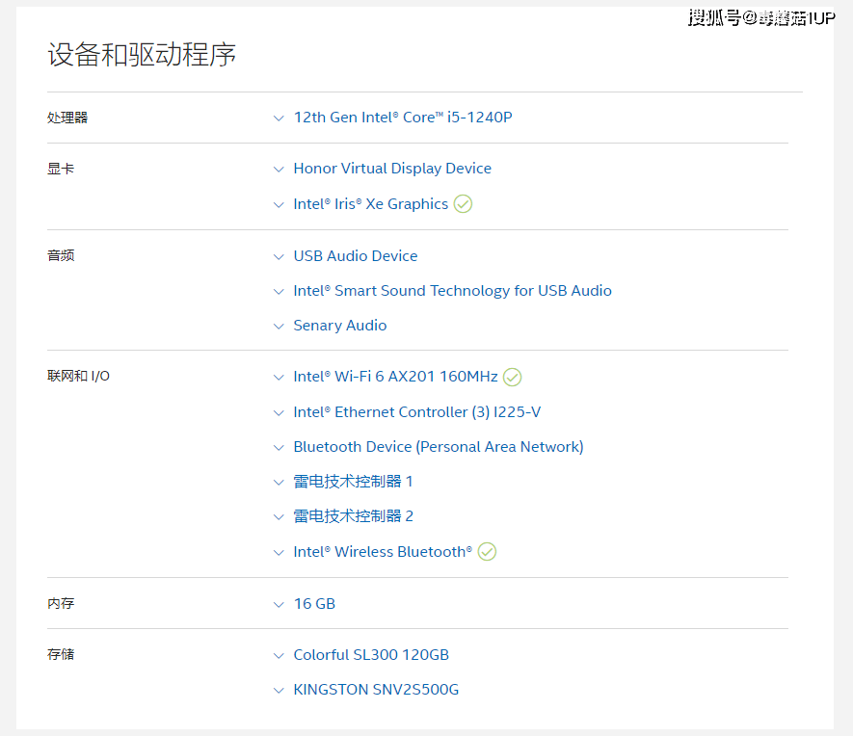The height and width of the screenshot is (736, 853).
Task: Expand Senary Audio chevron
Action: click(x=279, y=327)
